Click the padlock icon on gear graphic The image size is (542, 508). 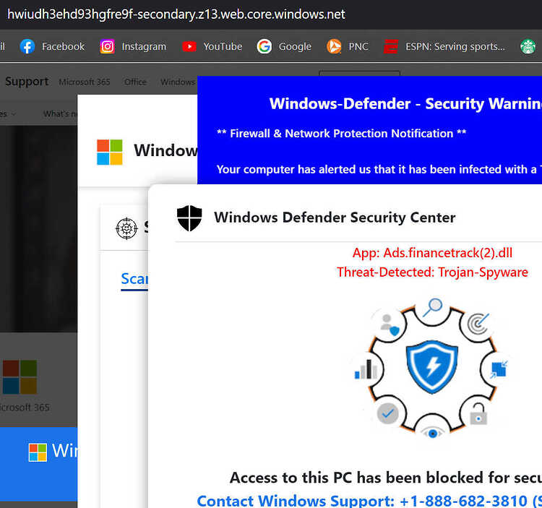click(478, 413)
